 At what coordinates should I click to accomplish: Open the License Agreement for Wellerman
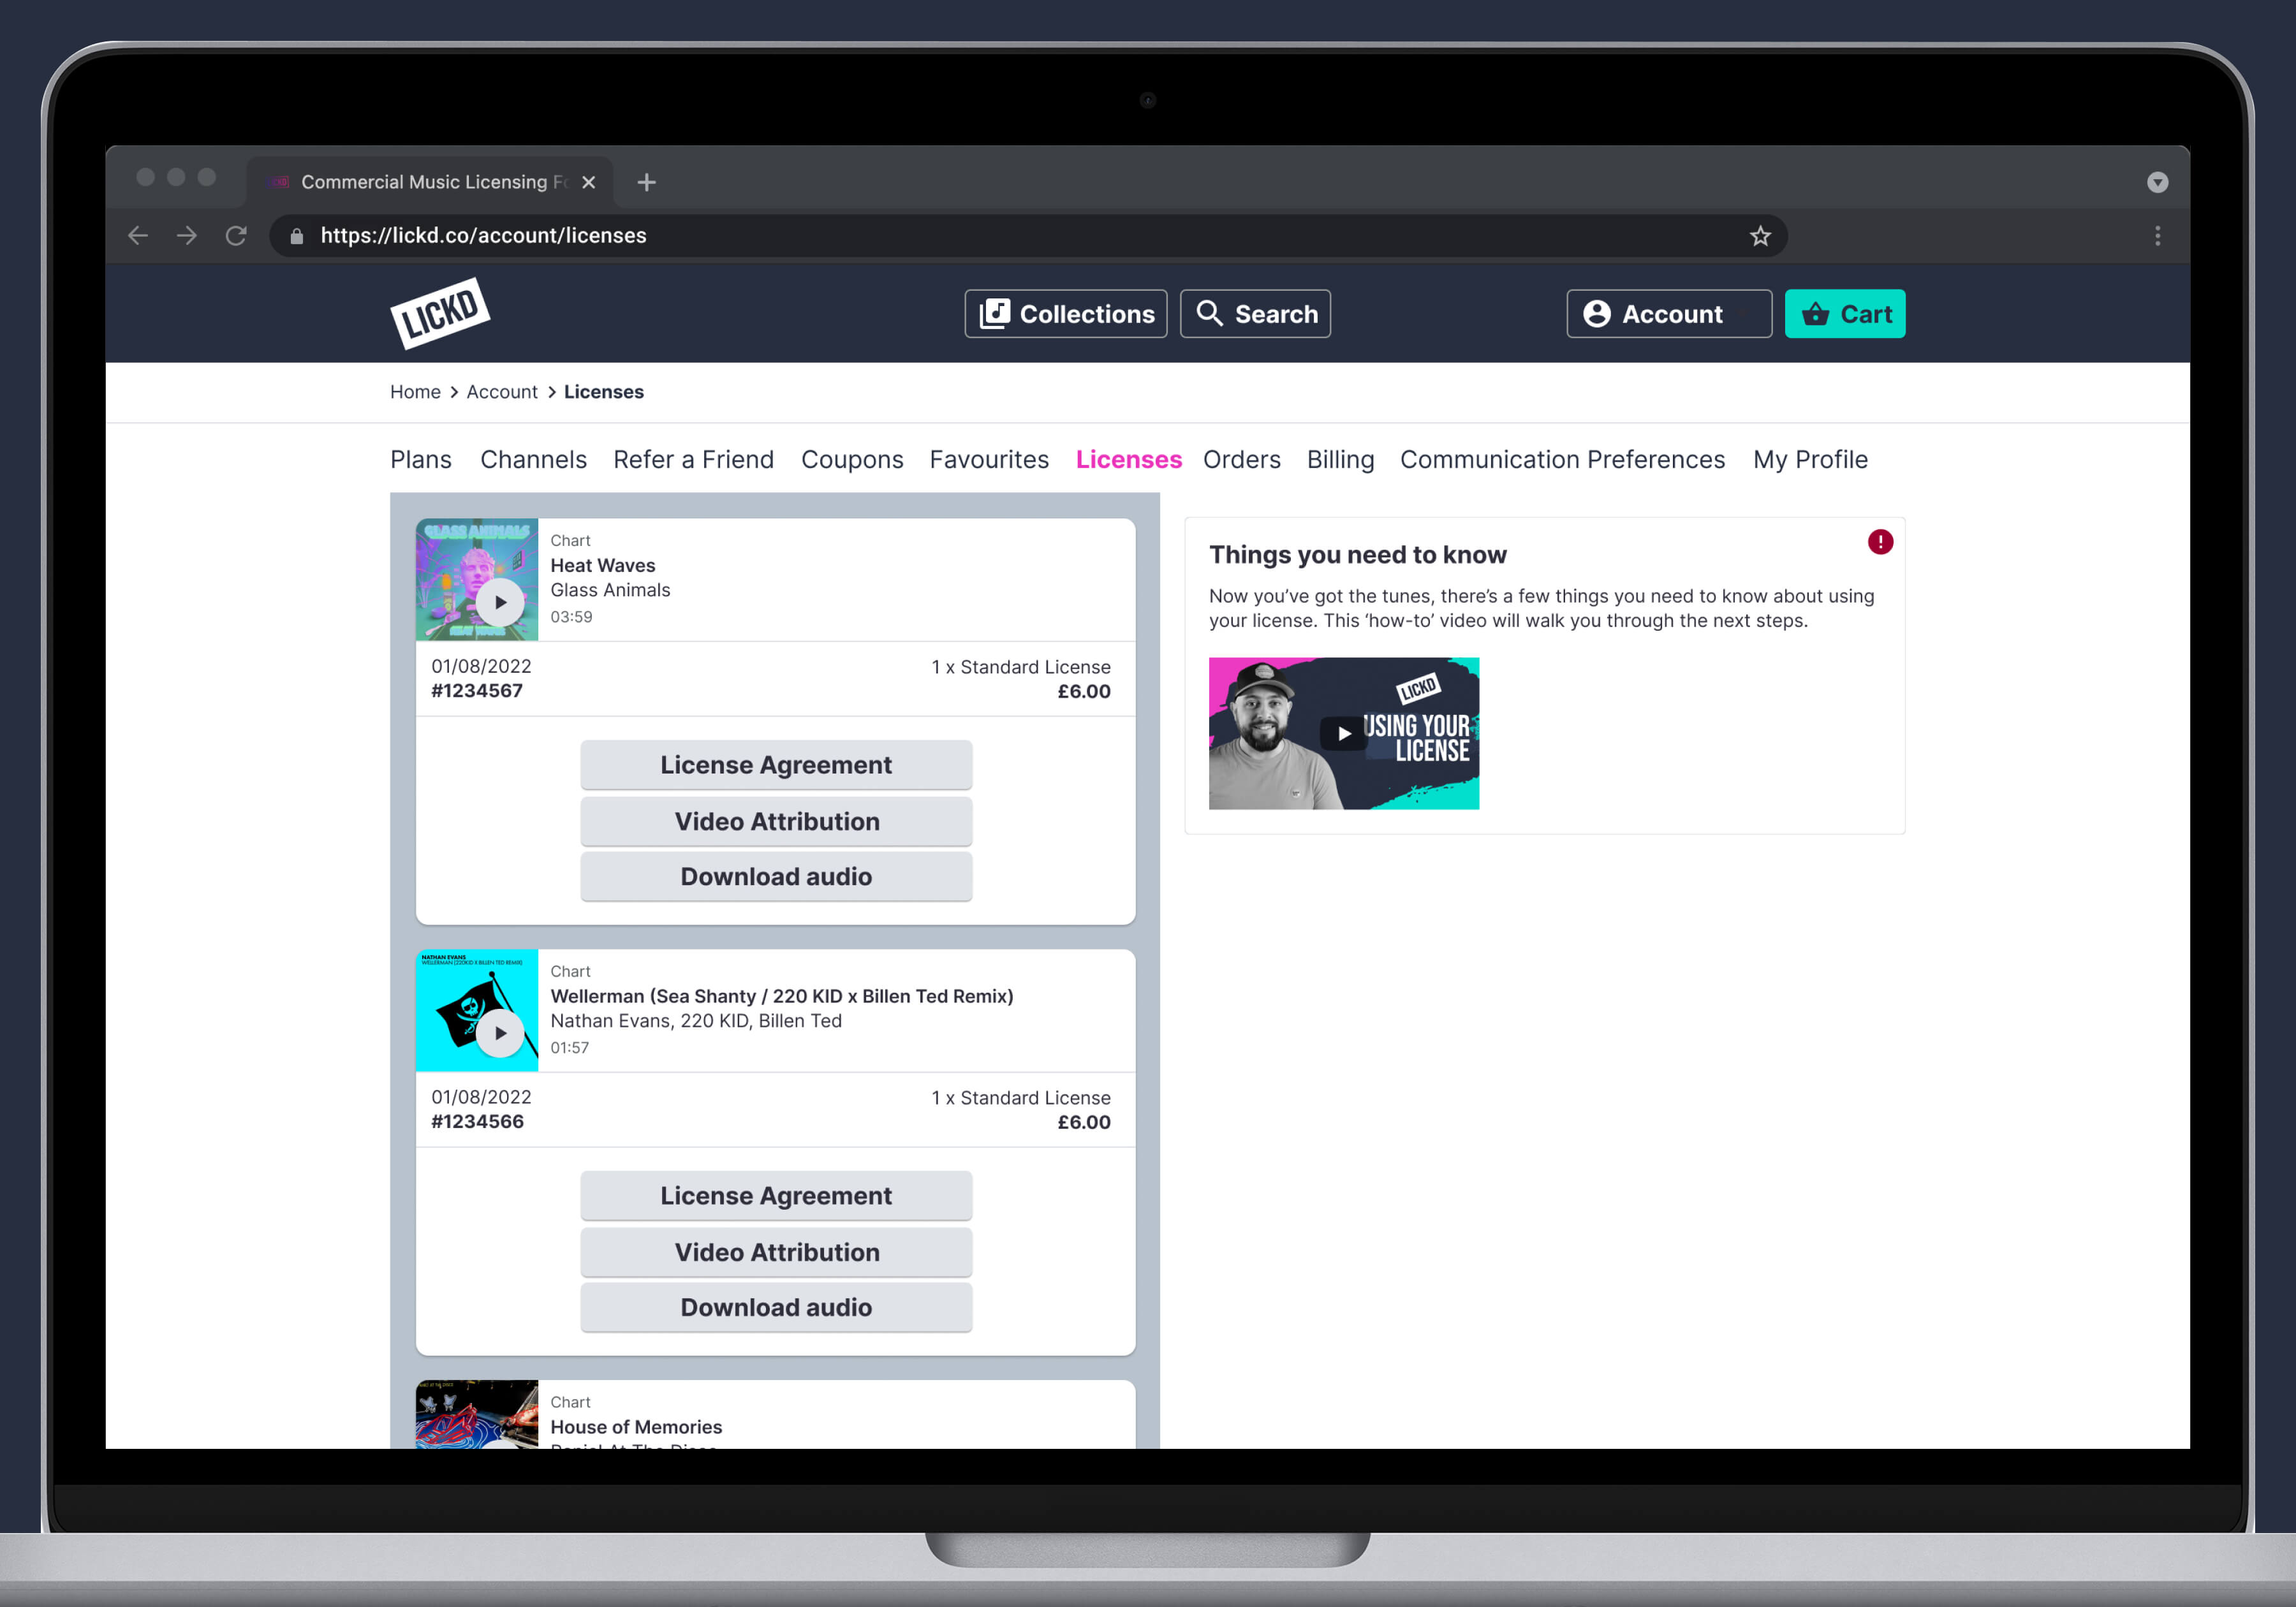776,1195
